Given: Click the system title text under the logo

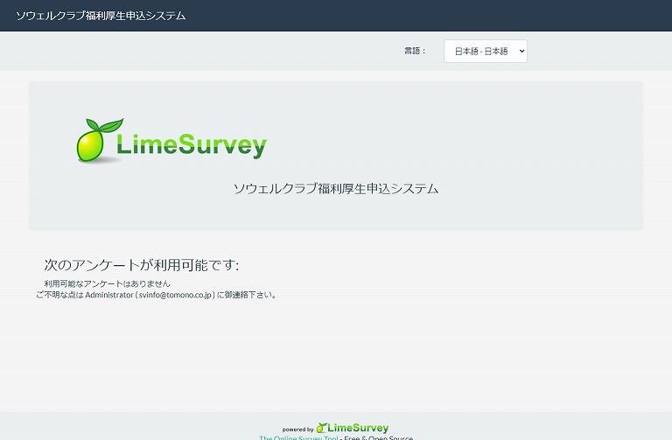Looking at the screenshot, I should (335, 189).
